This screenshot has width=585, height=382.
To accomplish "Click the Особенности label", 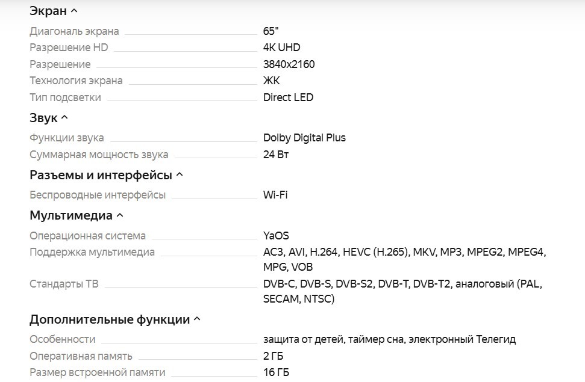I will click(x=63, y=339).
